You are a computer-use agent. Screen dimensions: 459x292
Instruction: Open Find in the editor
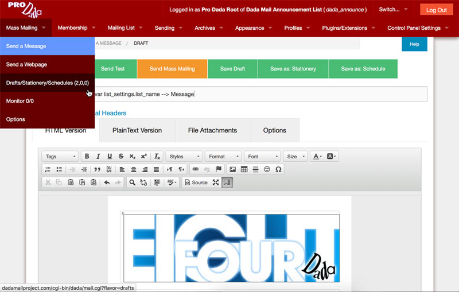[133, 182]
